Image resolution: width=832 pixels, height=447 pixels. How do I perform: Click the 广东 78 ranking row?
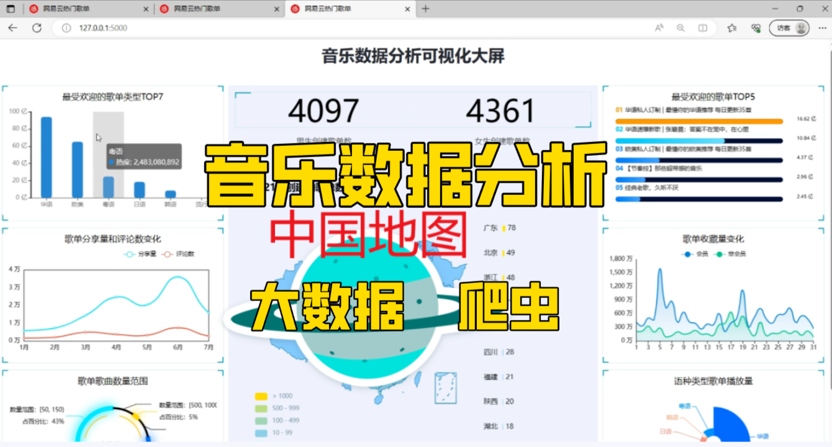(500, 228)
